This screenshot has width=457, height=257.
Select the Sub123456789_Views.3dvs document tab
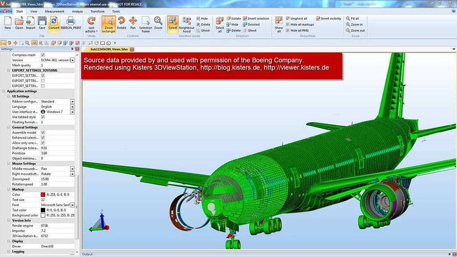pos(109,49)
